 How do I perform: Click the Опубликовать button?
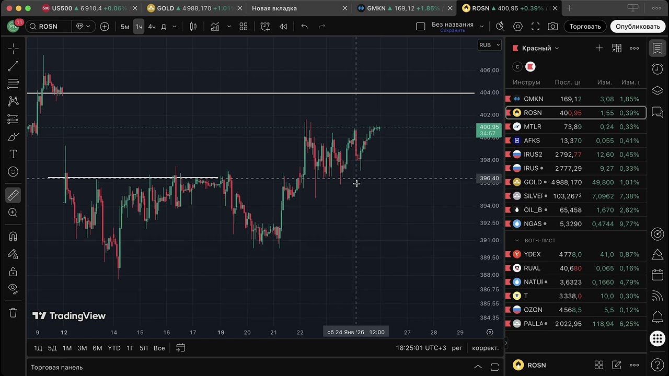click(638, 27)
